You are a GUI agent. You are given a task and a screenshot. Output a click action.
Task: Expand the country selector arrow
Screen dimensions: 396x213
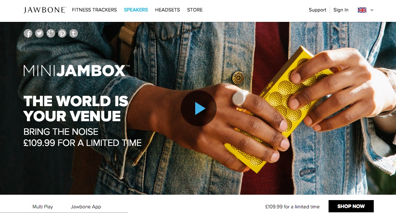pyautogui.click(x=372, y=10)
